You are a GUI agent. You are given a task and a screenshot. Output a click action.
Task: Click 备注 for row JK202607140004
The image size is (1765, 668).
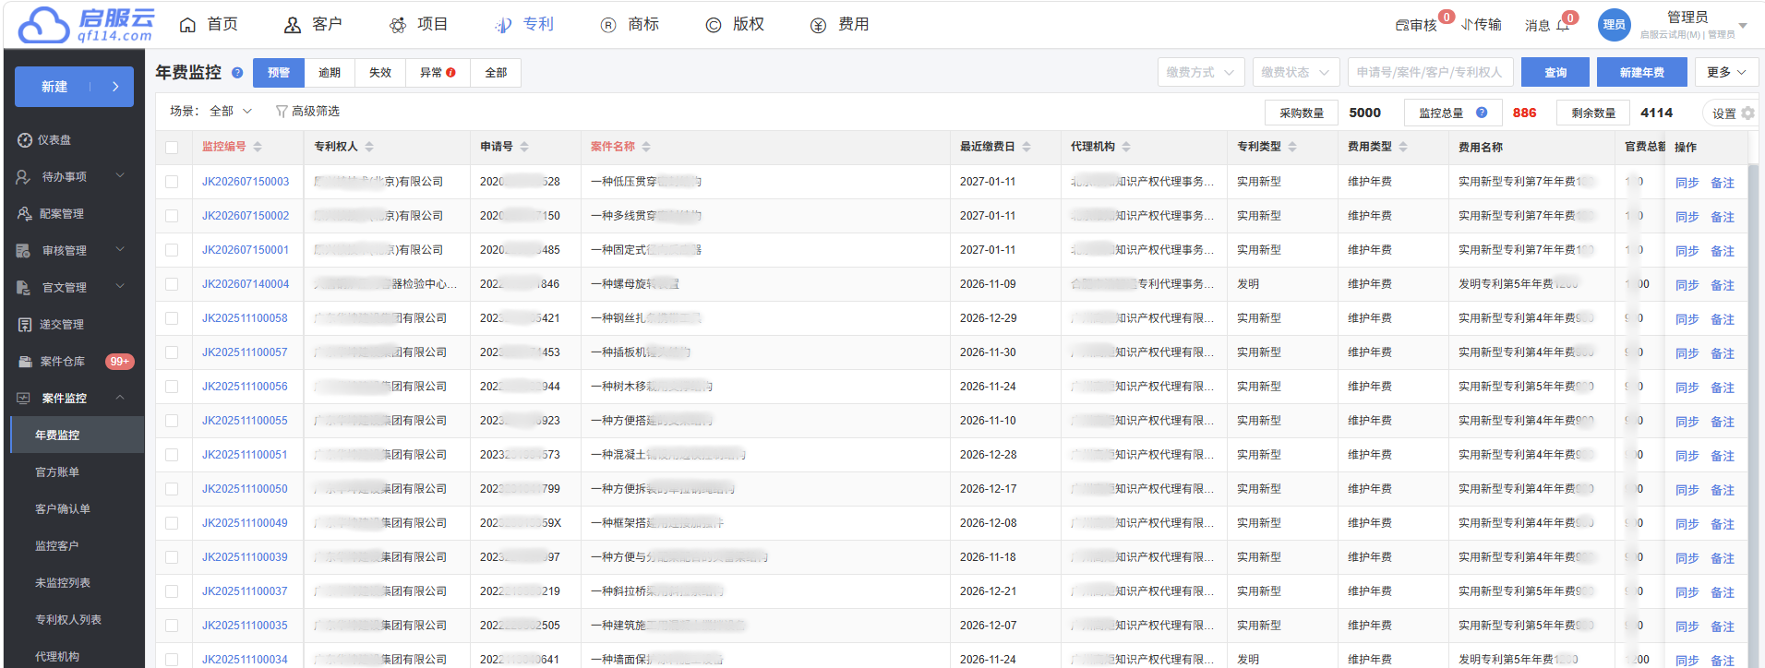tap(1722, 285)
